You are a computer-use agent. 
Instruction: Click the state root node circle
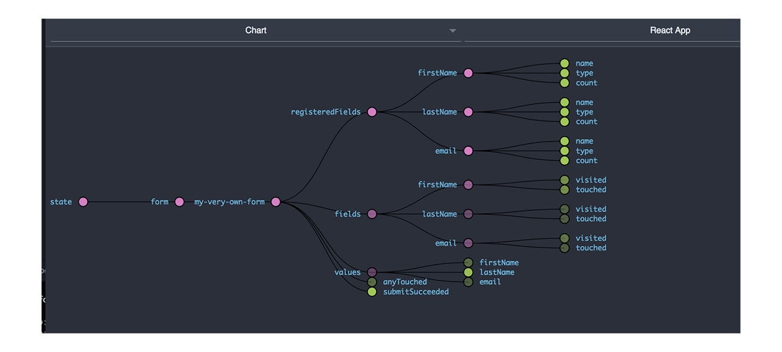(x=83, y=202)
